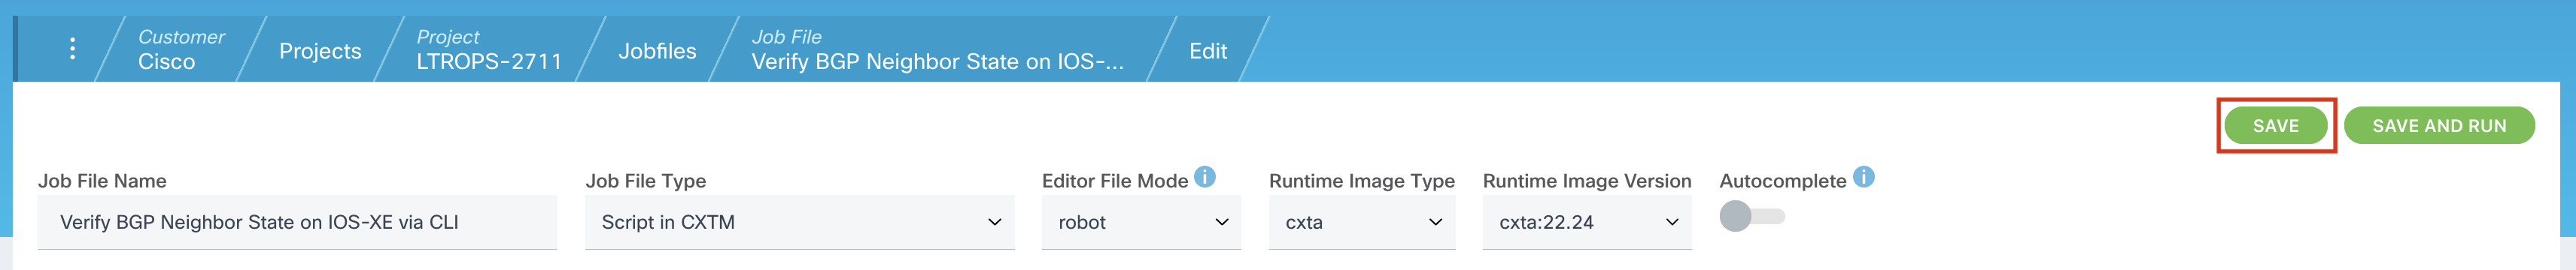2576x270 pixels.
Task: Click the Autocomplete info icon
Action: [x=1863, y=177]
